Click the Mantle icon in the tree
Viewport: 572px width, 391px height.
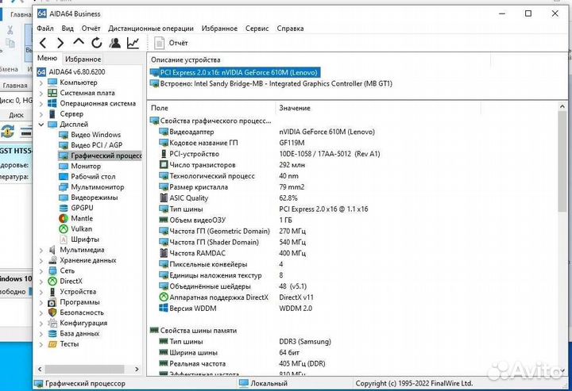[x=64, y=218]
